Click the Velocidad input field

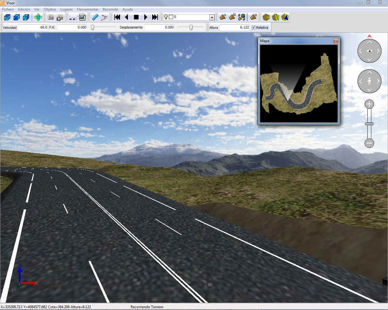33,27
